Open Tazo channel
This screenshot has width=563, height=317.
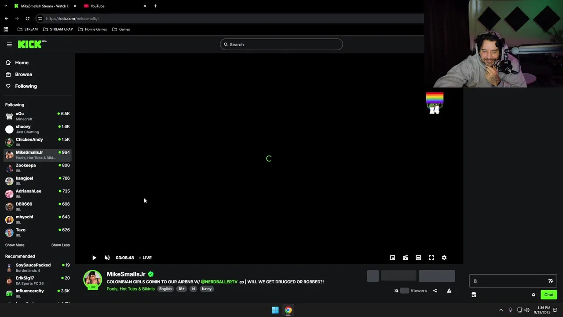(37, 232)
